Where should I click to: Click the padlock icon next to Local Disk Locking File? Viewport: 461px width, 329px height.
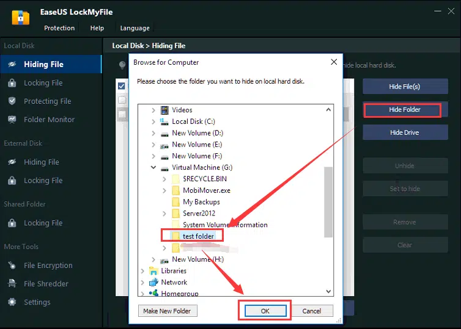[12, 83]
